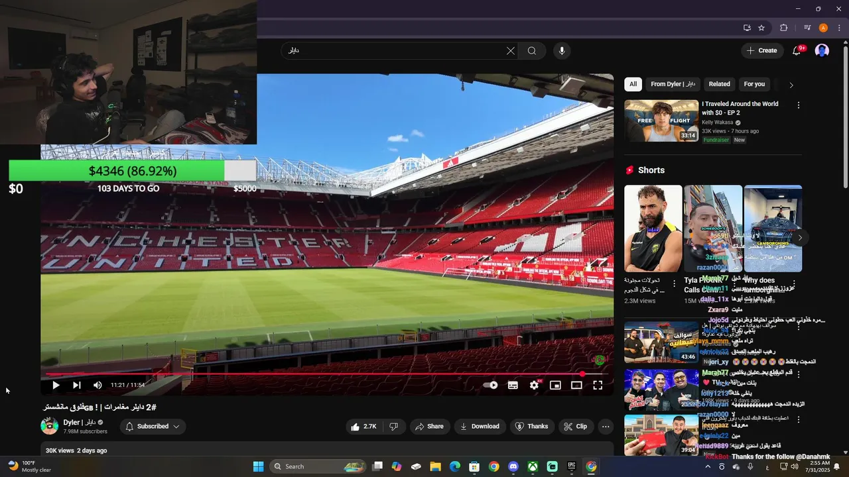Start voice search with the microphone
The height and width of the screenshot is (477, 849).
tap(562, 50)
